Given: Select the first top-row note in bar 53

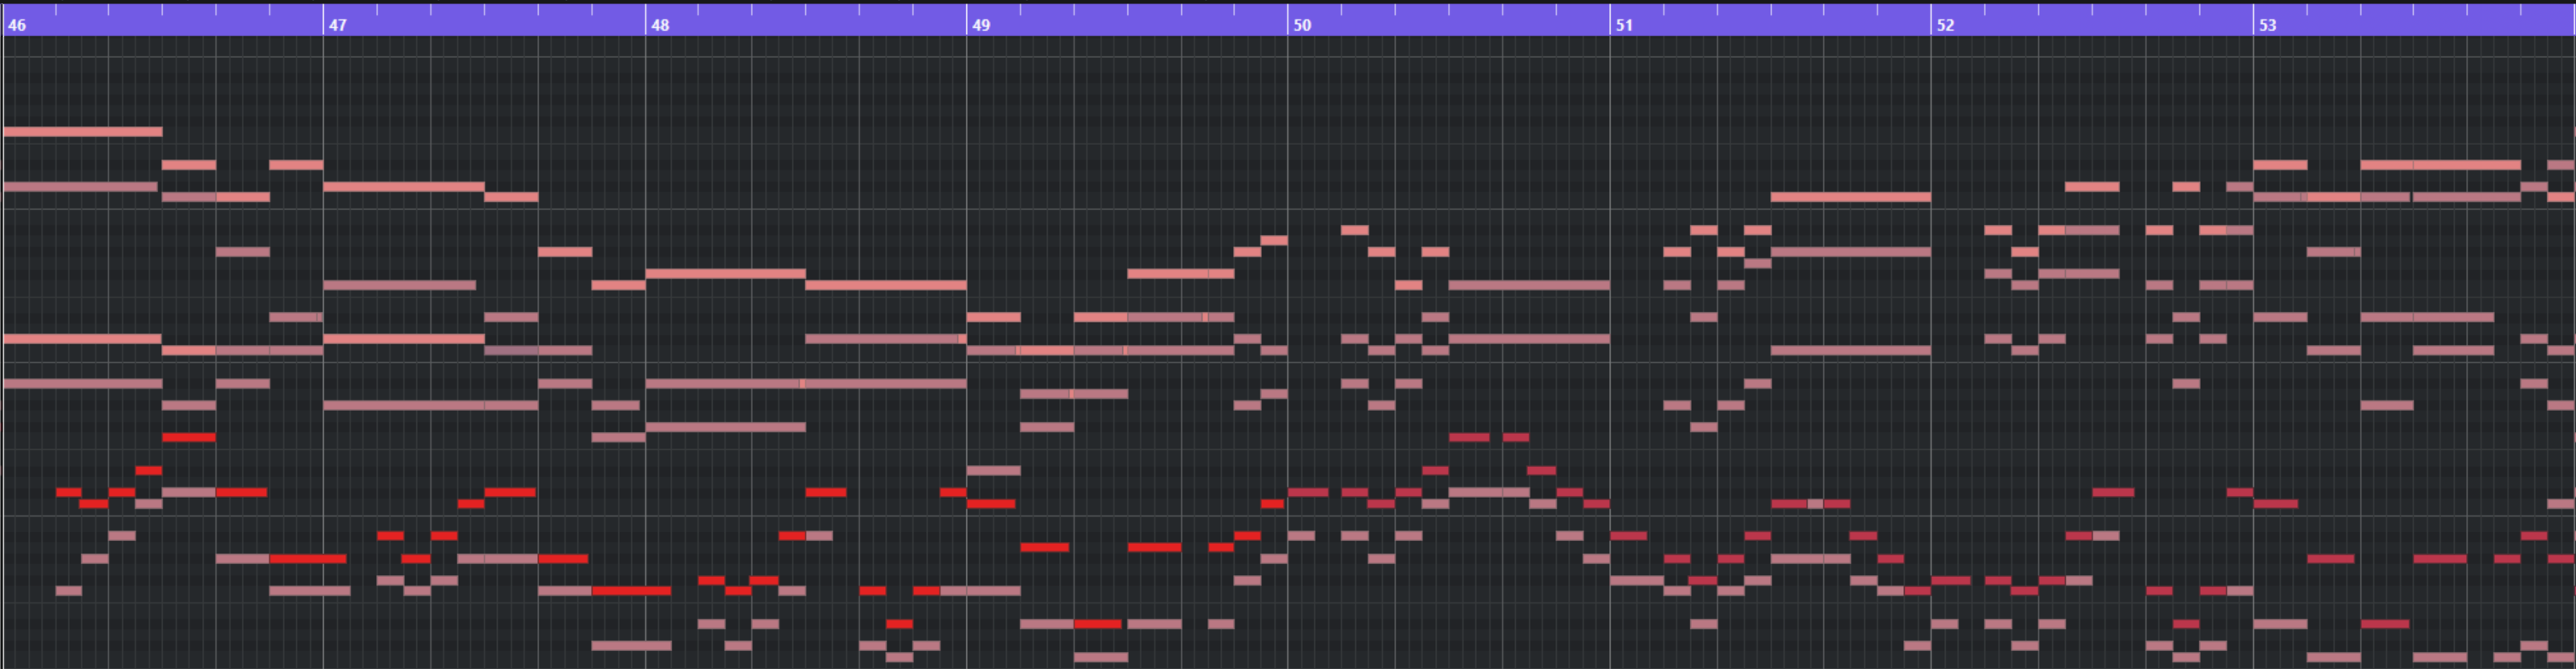Looking at the screenshot, I should (2280, 165).
